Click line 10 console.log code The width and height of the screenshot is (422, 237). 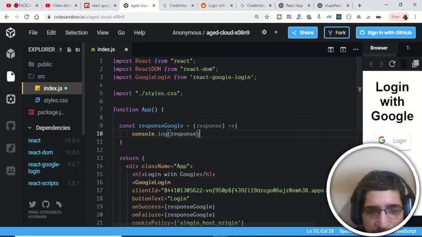(166, 134)
